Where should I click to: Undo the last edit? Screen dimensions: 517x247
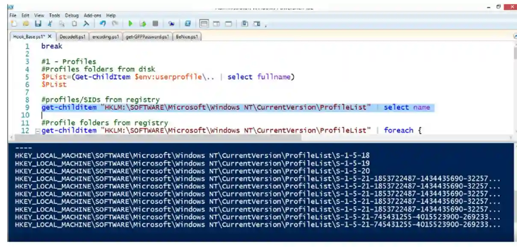tap(103, 24)
